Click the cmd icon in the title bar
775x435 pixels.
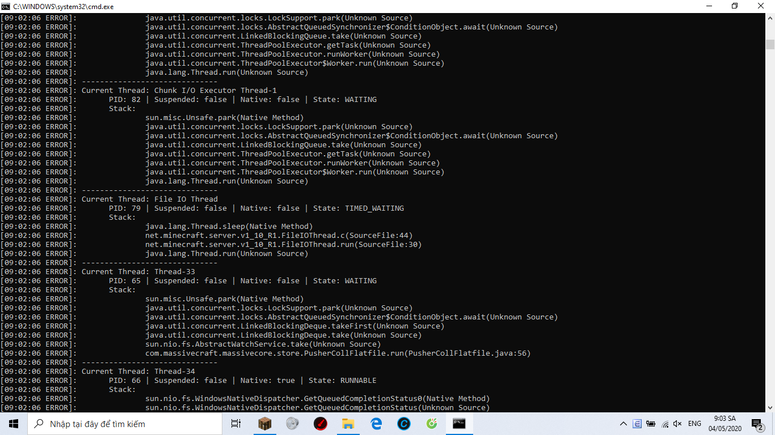pos(6,6)
